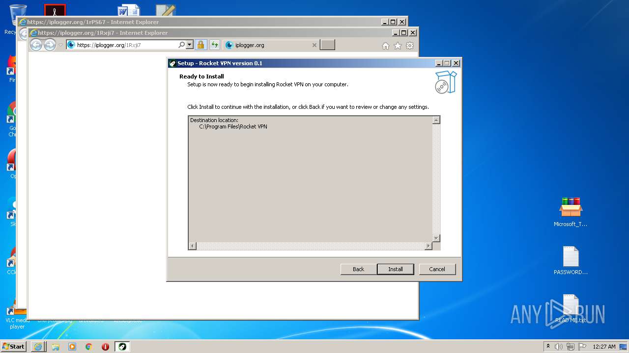
Task: Select the 'Destination location:' line
Action: pyautogui.click(x=214, y=120)
